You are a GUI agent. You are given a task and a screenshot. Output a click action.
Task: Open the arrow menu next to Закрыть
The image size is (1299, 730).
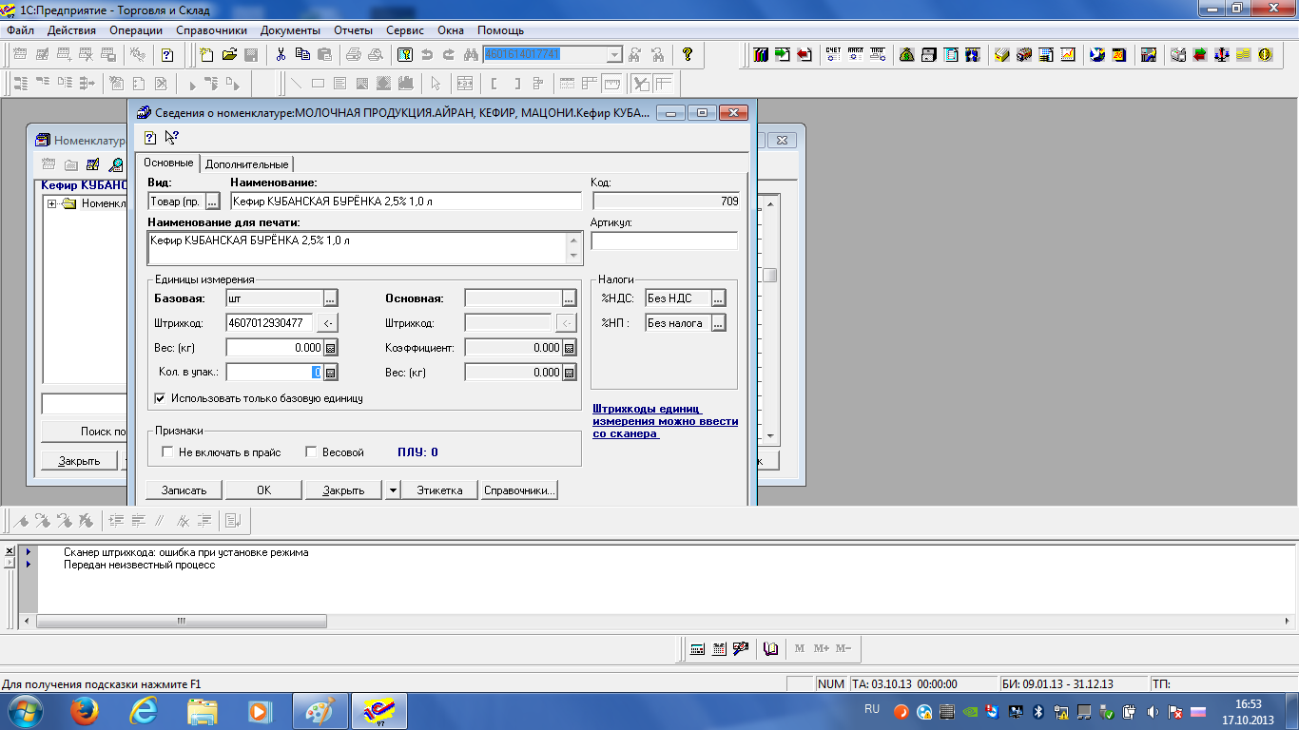pos(394,490)
